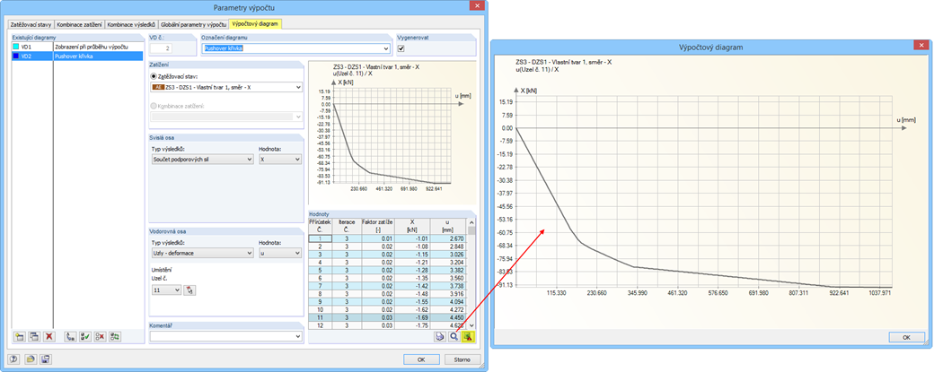This screenshot has width=934, height=372.
Task: Click the red X delete diagram icon
Action: [50, 337]
